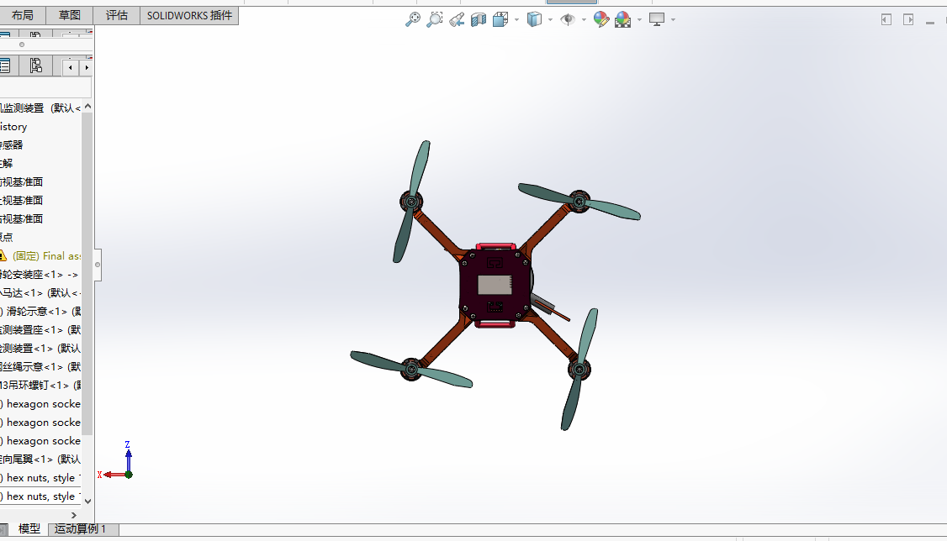Select the 解 annotations tree item
947x541 pixels.
pos(7,164)
